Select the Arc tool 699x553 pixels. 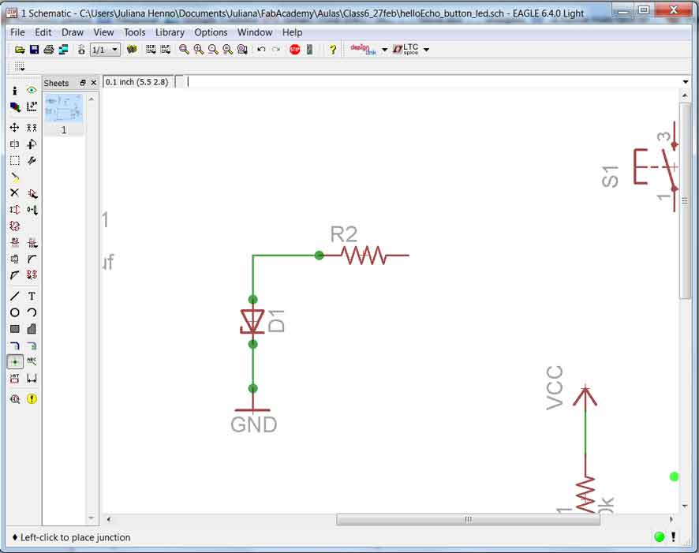coord(32,312)
